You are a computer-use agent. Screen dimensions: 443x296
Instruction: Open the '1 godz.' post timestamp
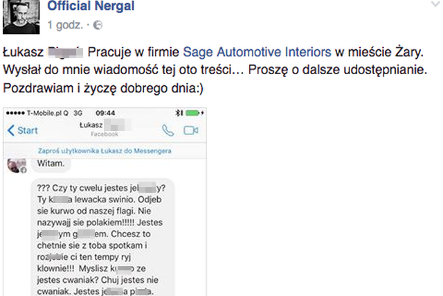pyautogui.click(x=65, y=25)
